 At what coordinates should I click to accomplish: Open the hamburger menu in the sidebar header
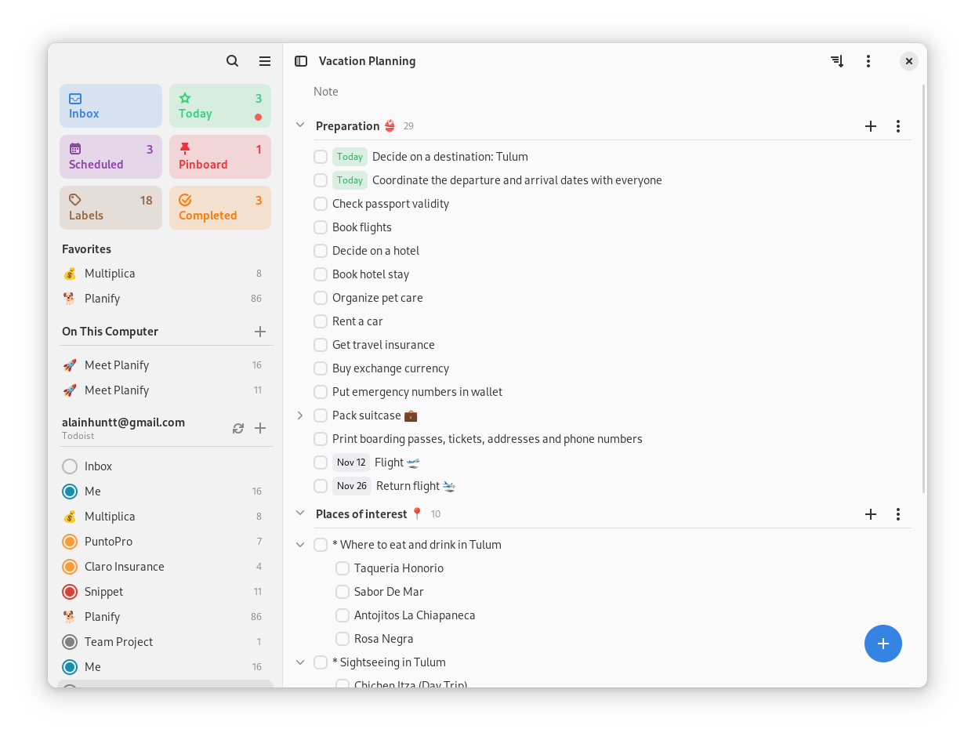pyautogui.click(x=265, y=60)
